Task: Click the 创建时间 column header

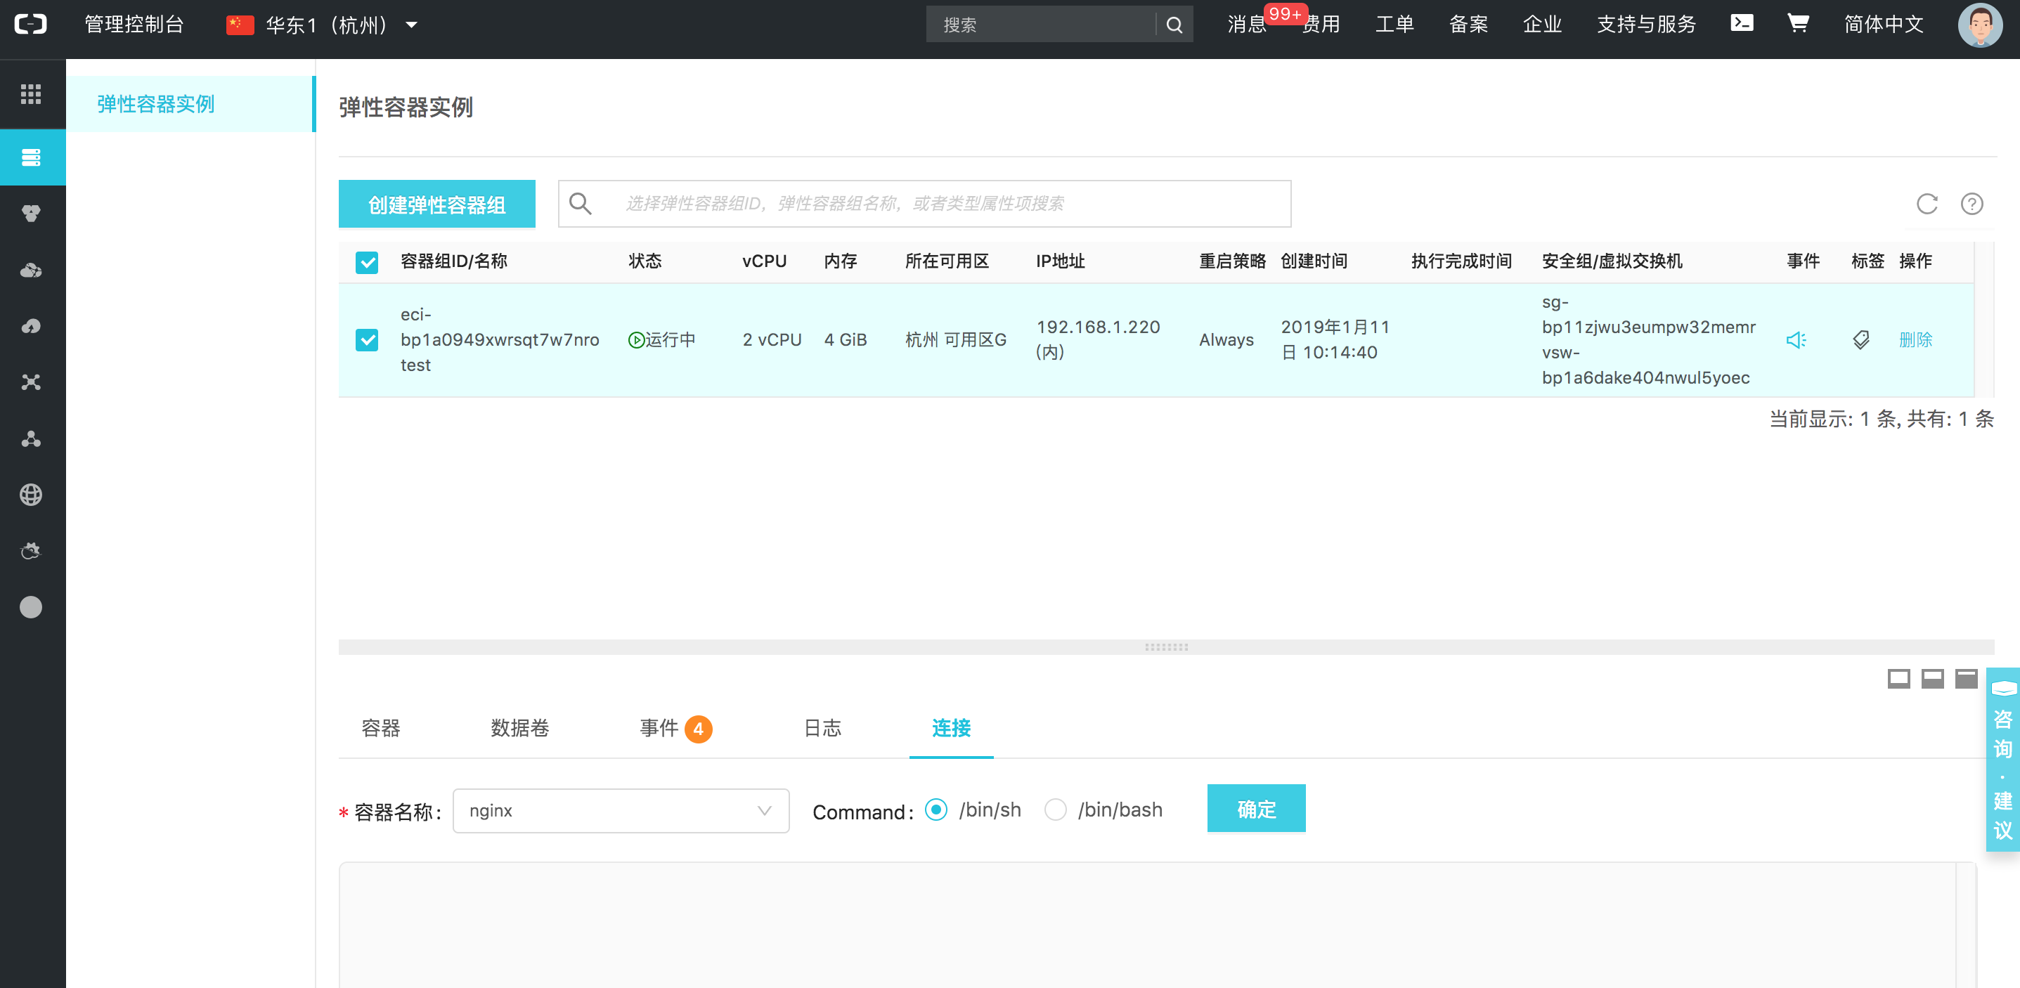Action: [1314, 261]
